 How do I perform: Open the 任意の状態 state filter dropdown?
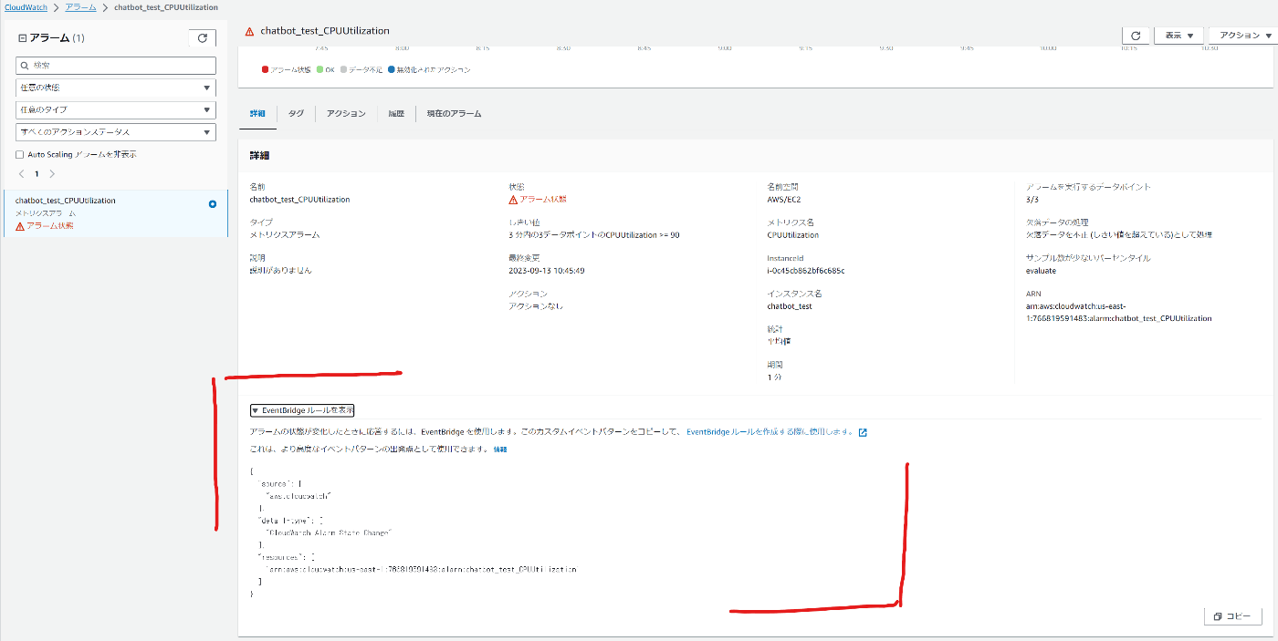point(116,88)
